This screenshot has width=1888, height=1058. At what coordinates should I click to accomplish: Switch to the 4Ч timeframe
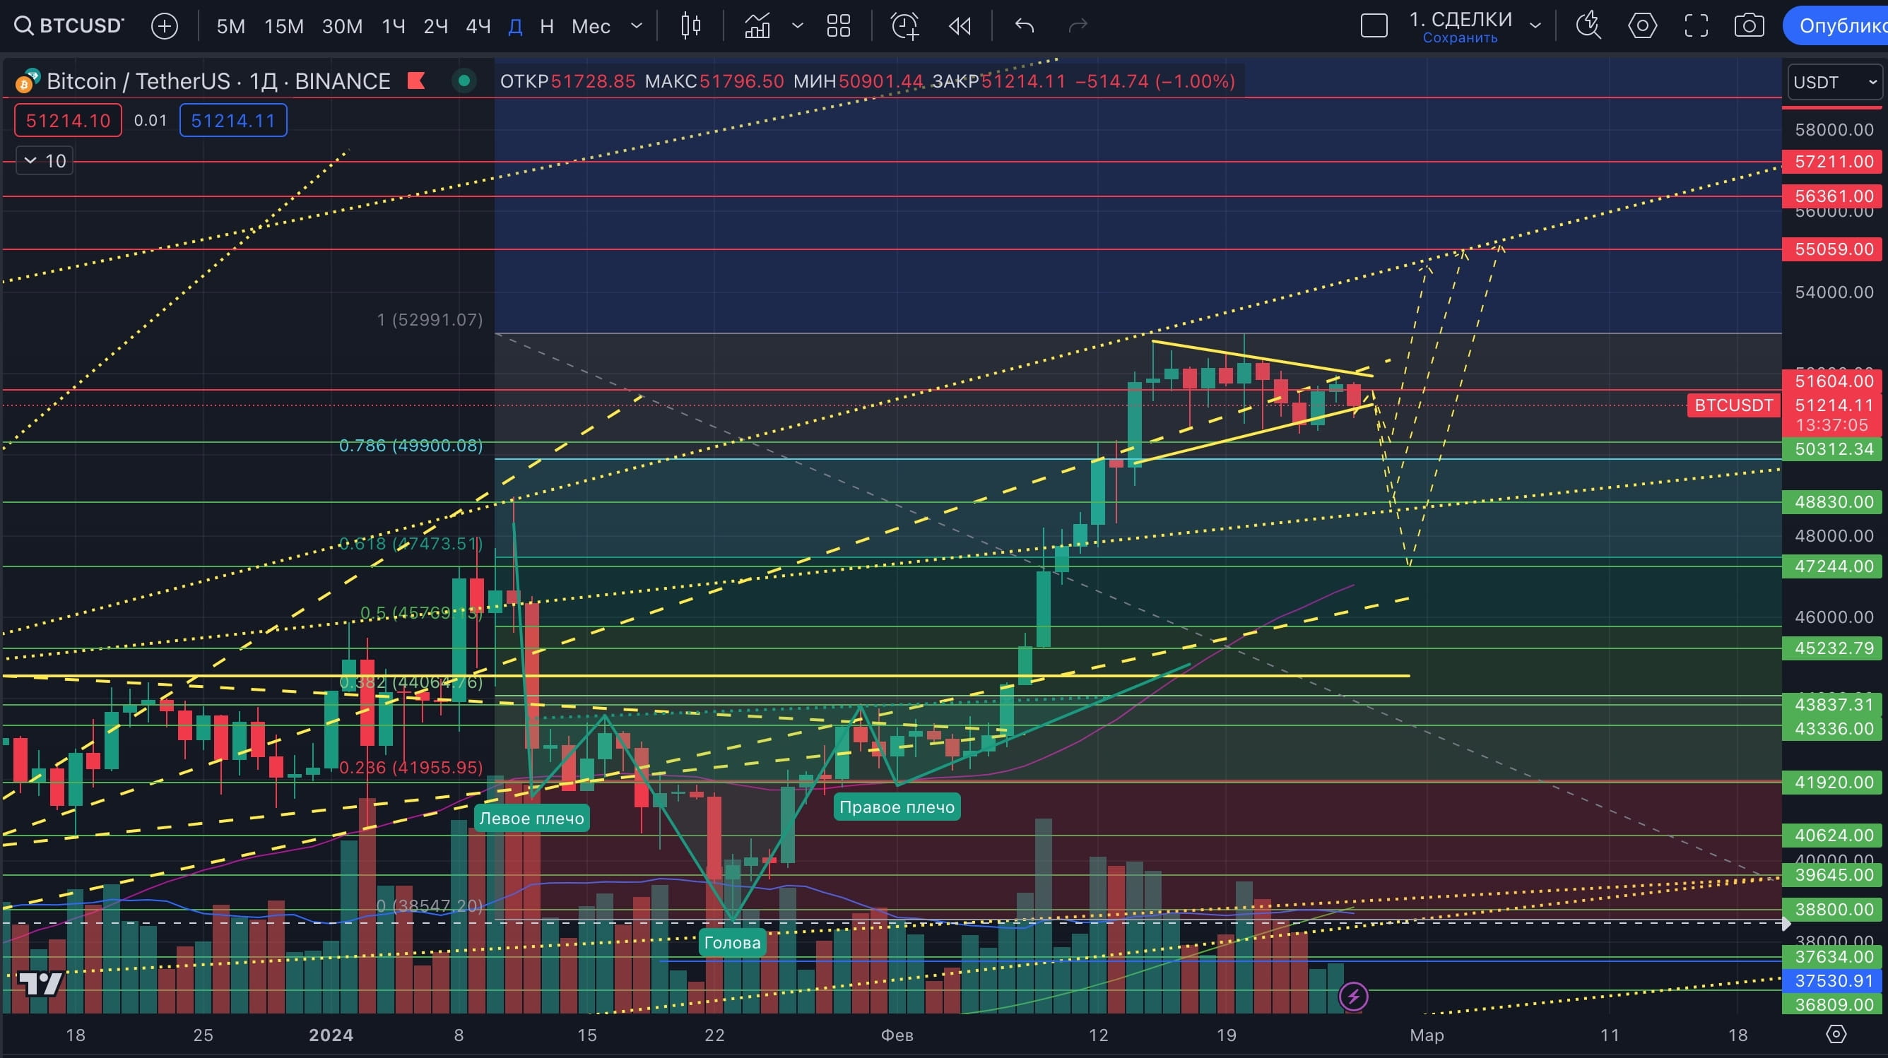tap(478, 26)
